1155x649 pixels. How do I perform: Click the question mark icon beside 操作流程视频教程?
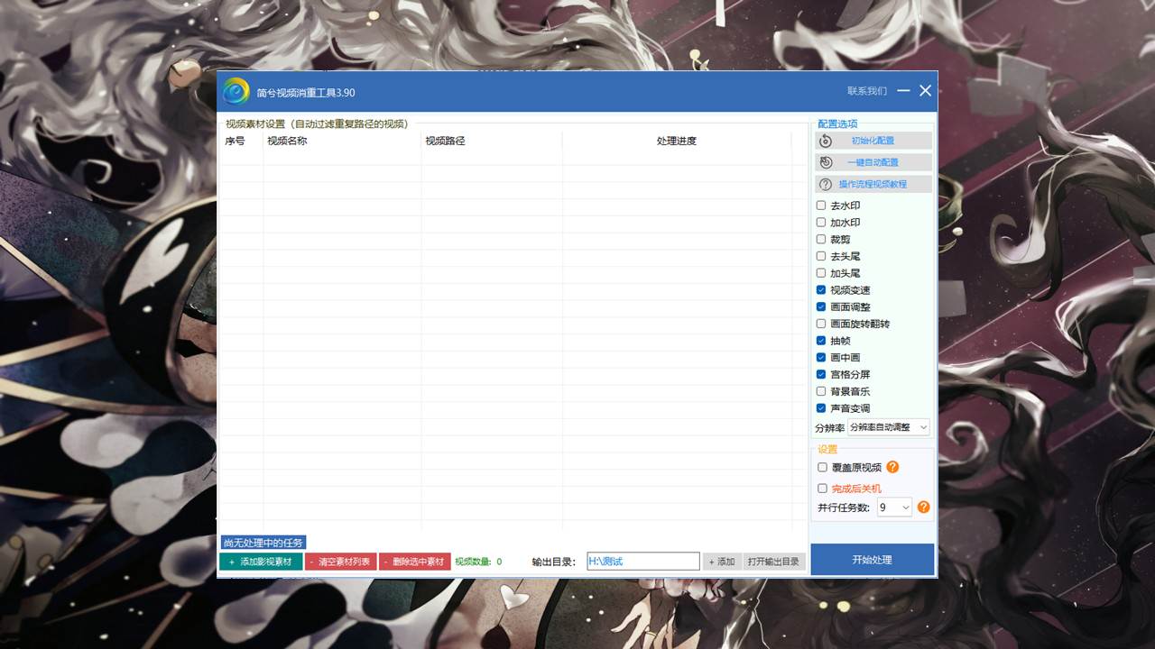tap(826, 184)
